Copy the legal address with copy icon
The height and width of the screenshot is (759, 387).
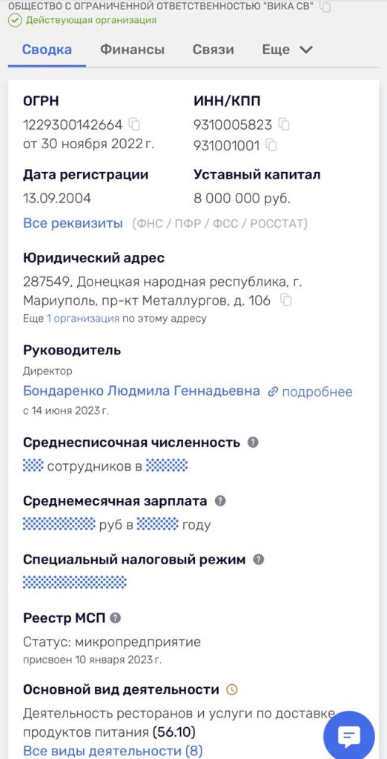287,301
